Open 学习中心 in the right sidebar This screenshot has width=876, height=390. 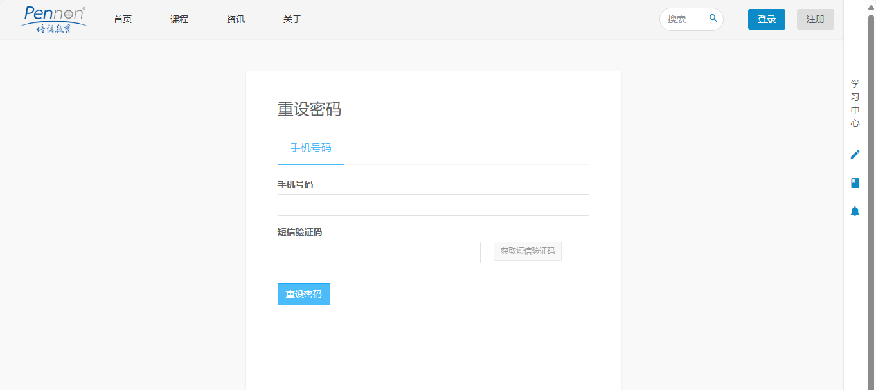[855, 103]
